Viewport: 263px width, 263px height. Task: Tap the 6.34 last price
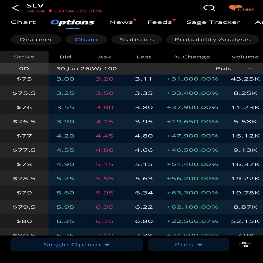pyautogui.click(x=144, y=193)
